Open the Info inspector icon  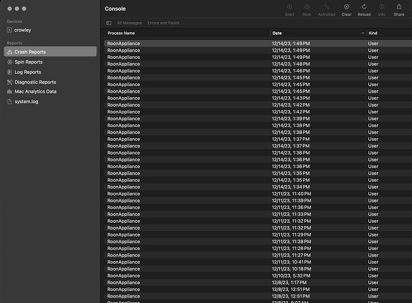(x=382, y=7)
